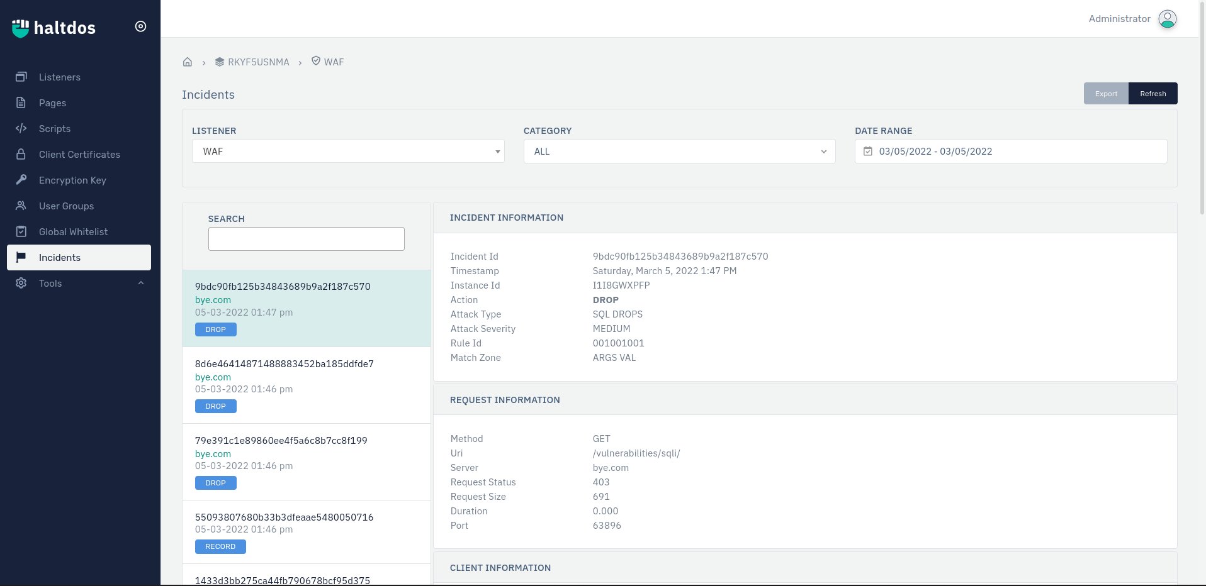
Task: Open the CATEGORY dropdown showing ALL
Action: point(679,152)
